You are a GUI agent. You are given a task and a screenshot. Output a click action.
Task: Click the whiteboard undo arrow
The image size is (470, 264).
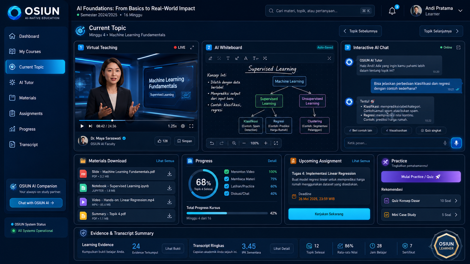pyautogui.click(x=212, y=143)
